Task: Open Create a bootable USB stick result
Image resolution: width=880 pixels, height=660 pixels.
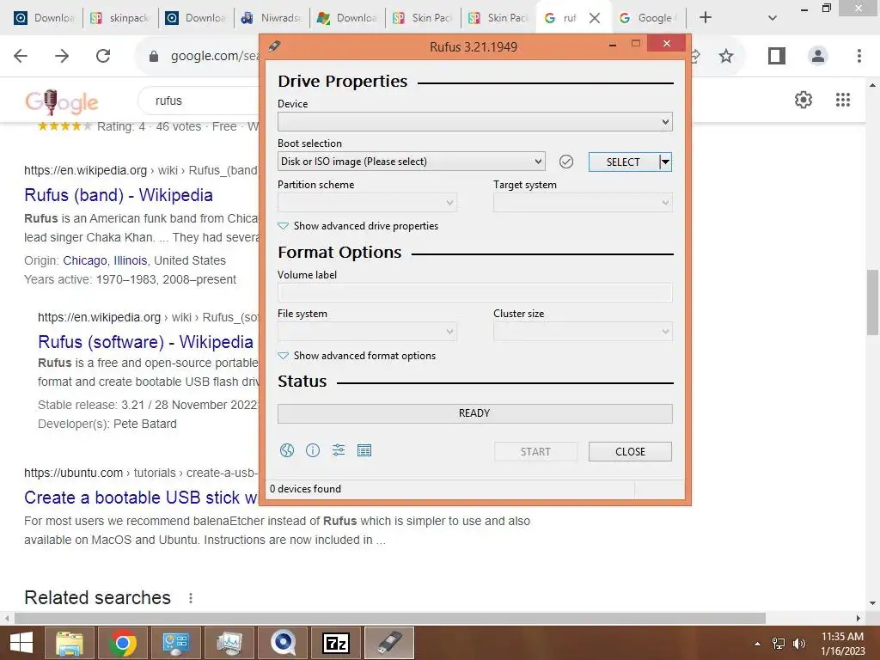Action: [x=141, y=498]
